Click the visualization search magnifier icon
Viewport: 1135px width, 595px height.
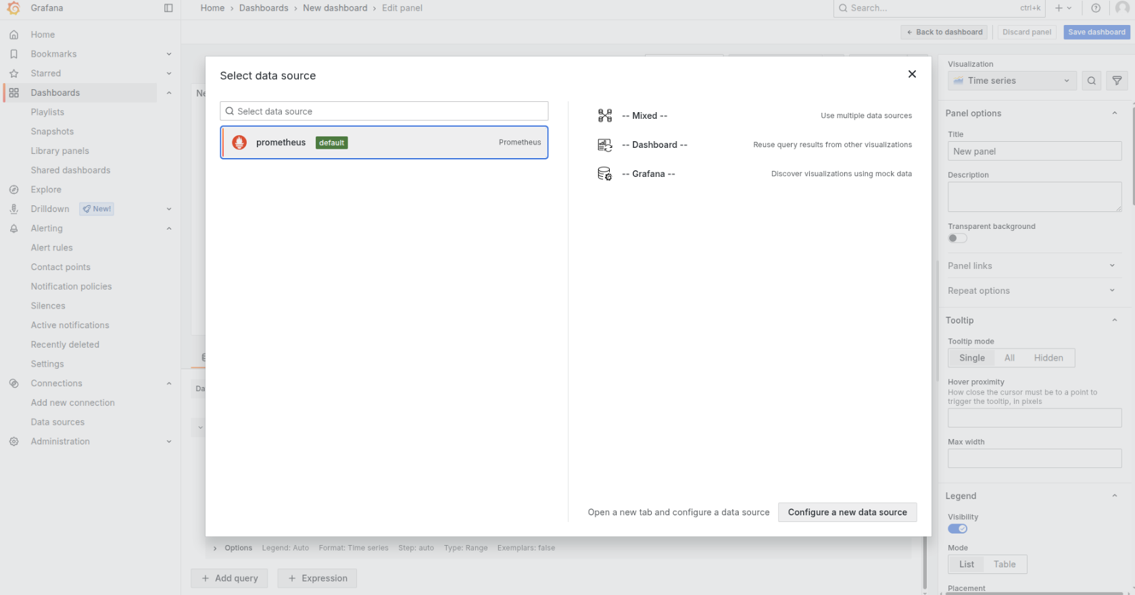pos(1091,80)
